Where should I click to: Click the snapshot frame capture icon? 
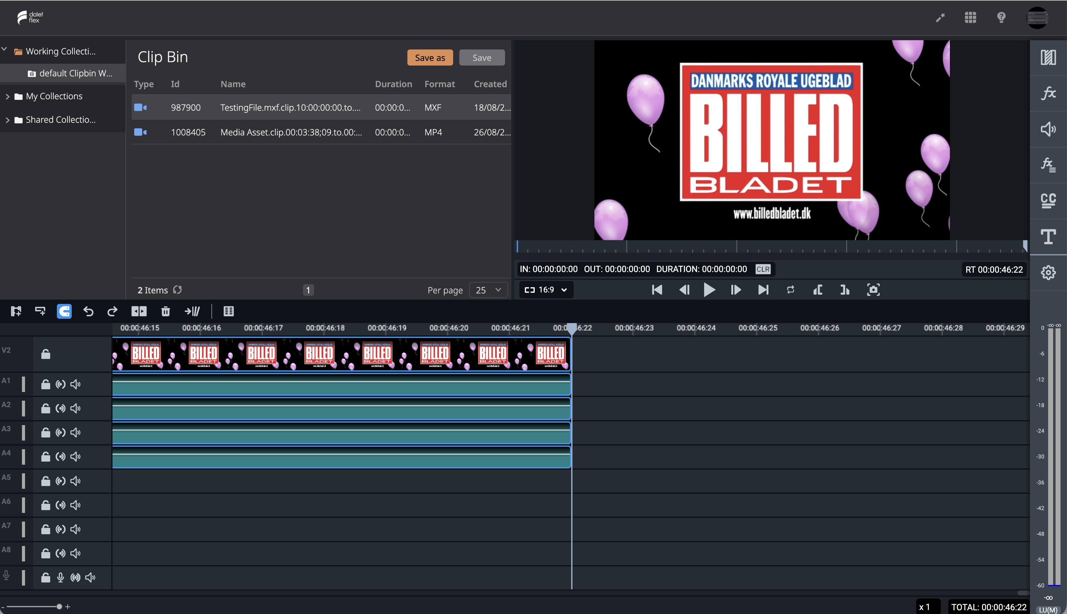(873, 290)
